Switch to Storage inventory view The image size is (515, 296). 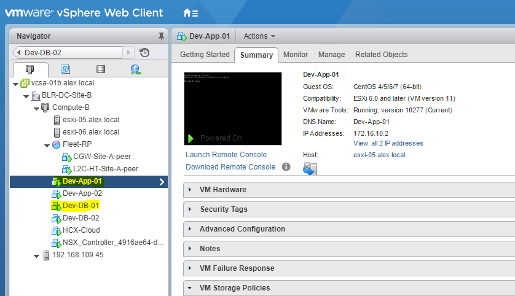pos(100,69)
